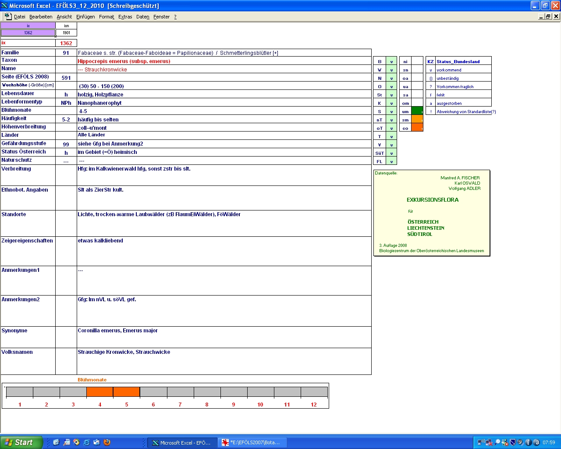Image resolution: width=561 pixels, height=449 pixels.
Task: Switch to E:\EFÖLS2007 taskbar window
Action: point(252,443)
